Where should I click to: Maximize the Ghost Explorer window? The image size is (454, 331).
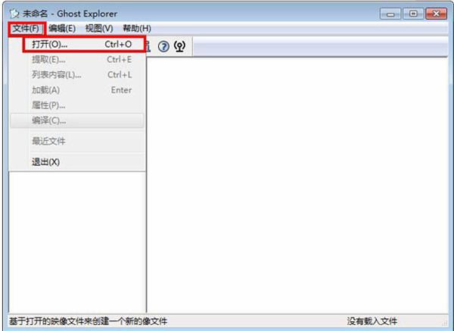pos(413,14)
